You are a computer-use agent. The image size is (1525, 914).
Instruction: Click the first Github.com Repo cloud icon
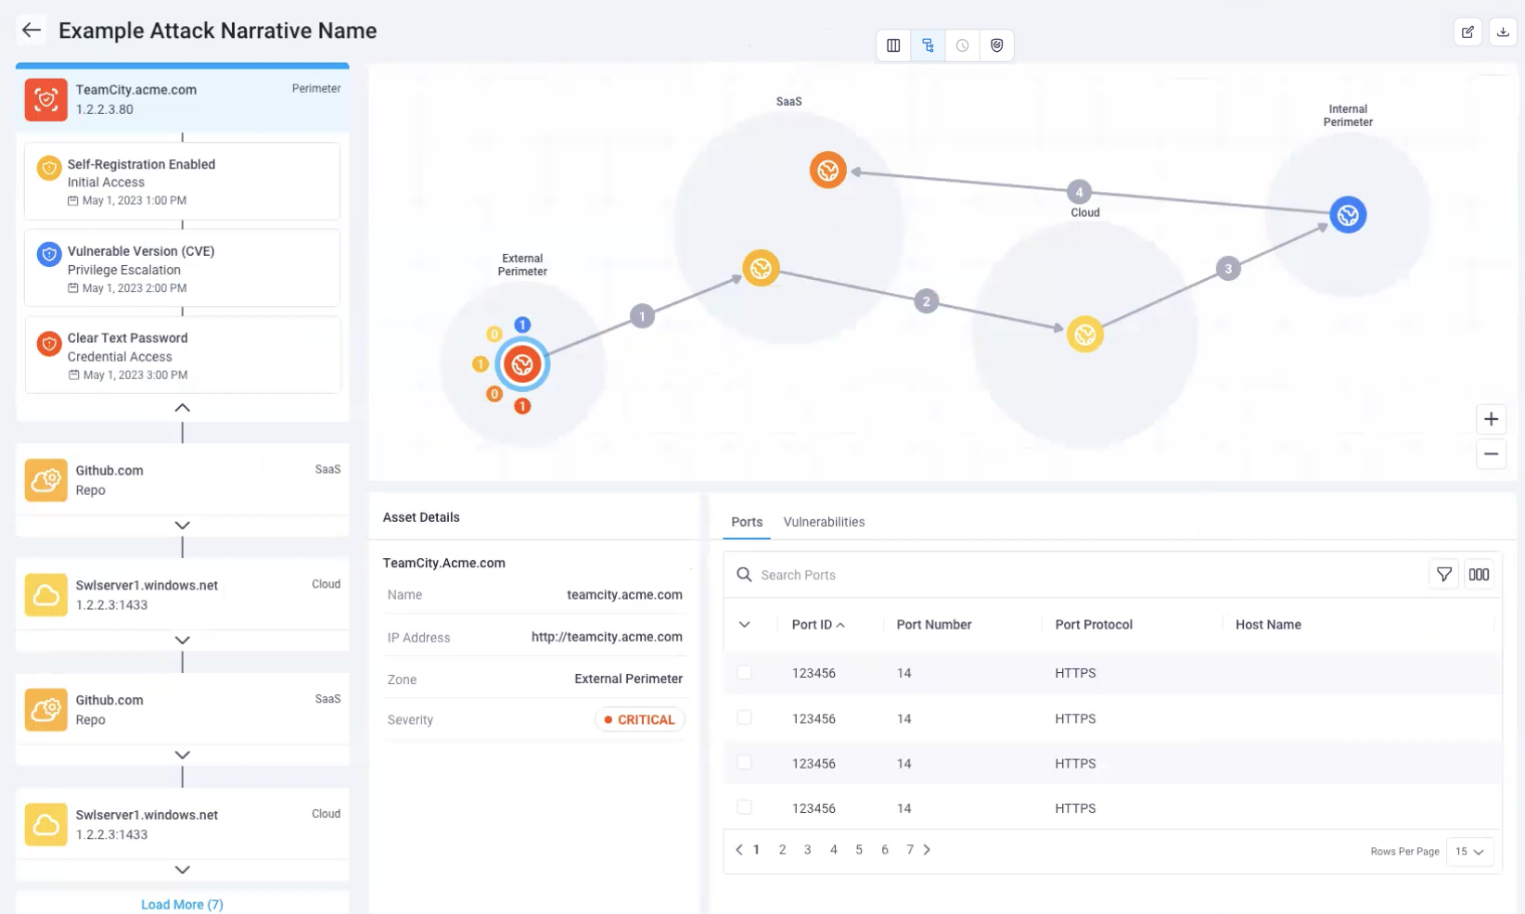pyautogui.click(x=46, y=480)
